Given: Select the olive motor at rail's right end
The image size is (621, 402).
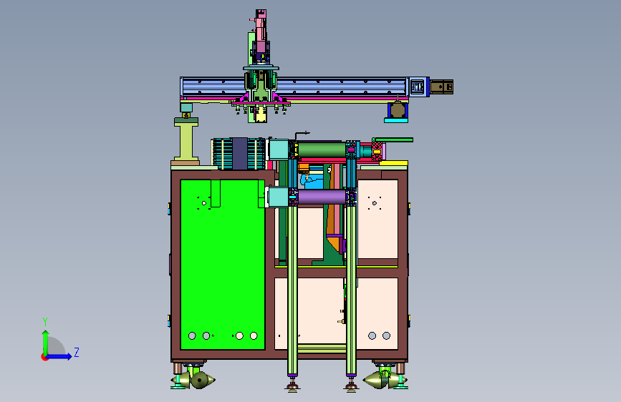Looking at the screenshot, I should click(x=442, y=87).
